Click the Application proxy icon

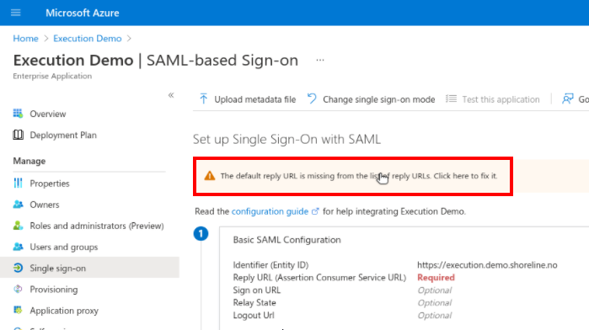[18, 310]
